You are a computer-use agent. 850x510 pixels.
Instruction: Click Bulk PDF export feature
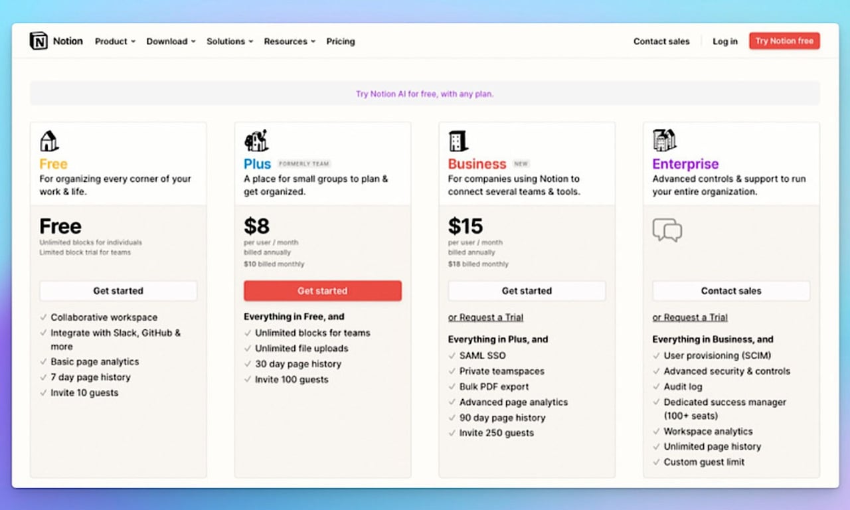click(x=494, y=386)
